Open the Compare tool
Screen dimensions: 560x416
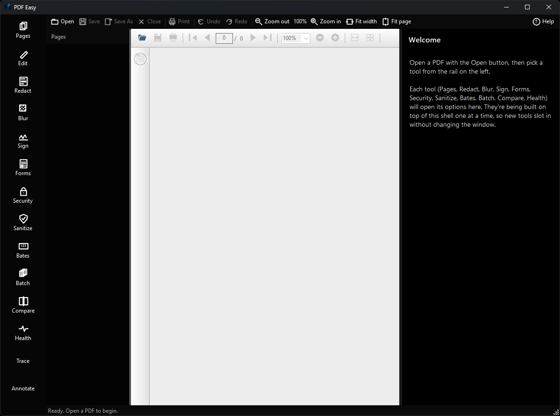(x=23, y=305)
